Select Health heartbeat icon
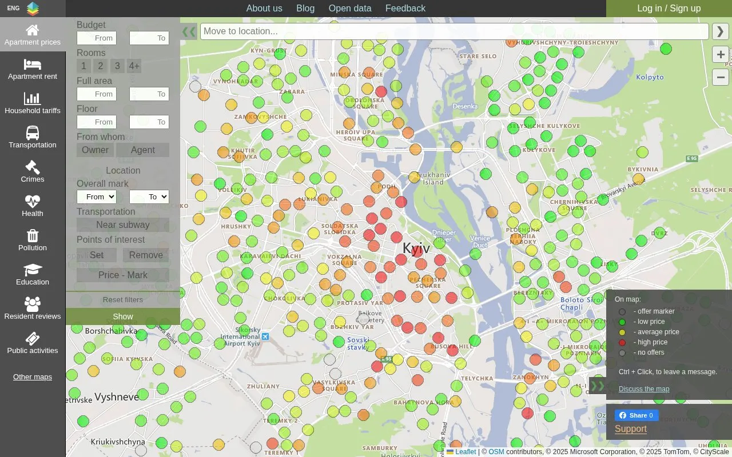The width and height of the screenshot is (732, 457). point(33,201)
